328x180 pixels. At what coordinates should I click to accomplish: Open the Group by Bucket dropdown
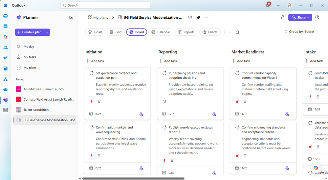[300, 32]
